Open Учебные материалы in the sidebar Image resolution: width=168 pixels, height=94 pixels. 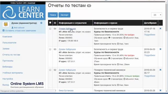click(x=13, y=73)
